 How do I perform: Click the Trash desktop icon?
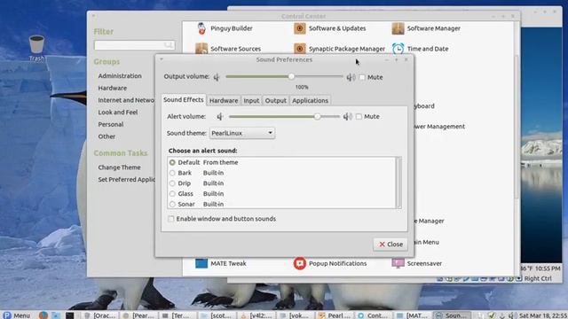36,48
